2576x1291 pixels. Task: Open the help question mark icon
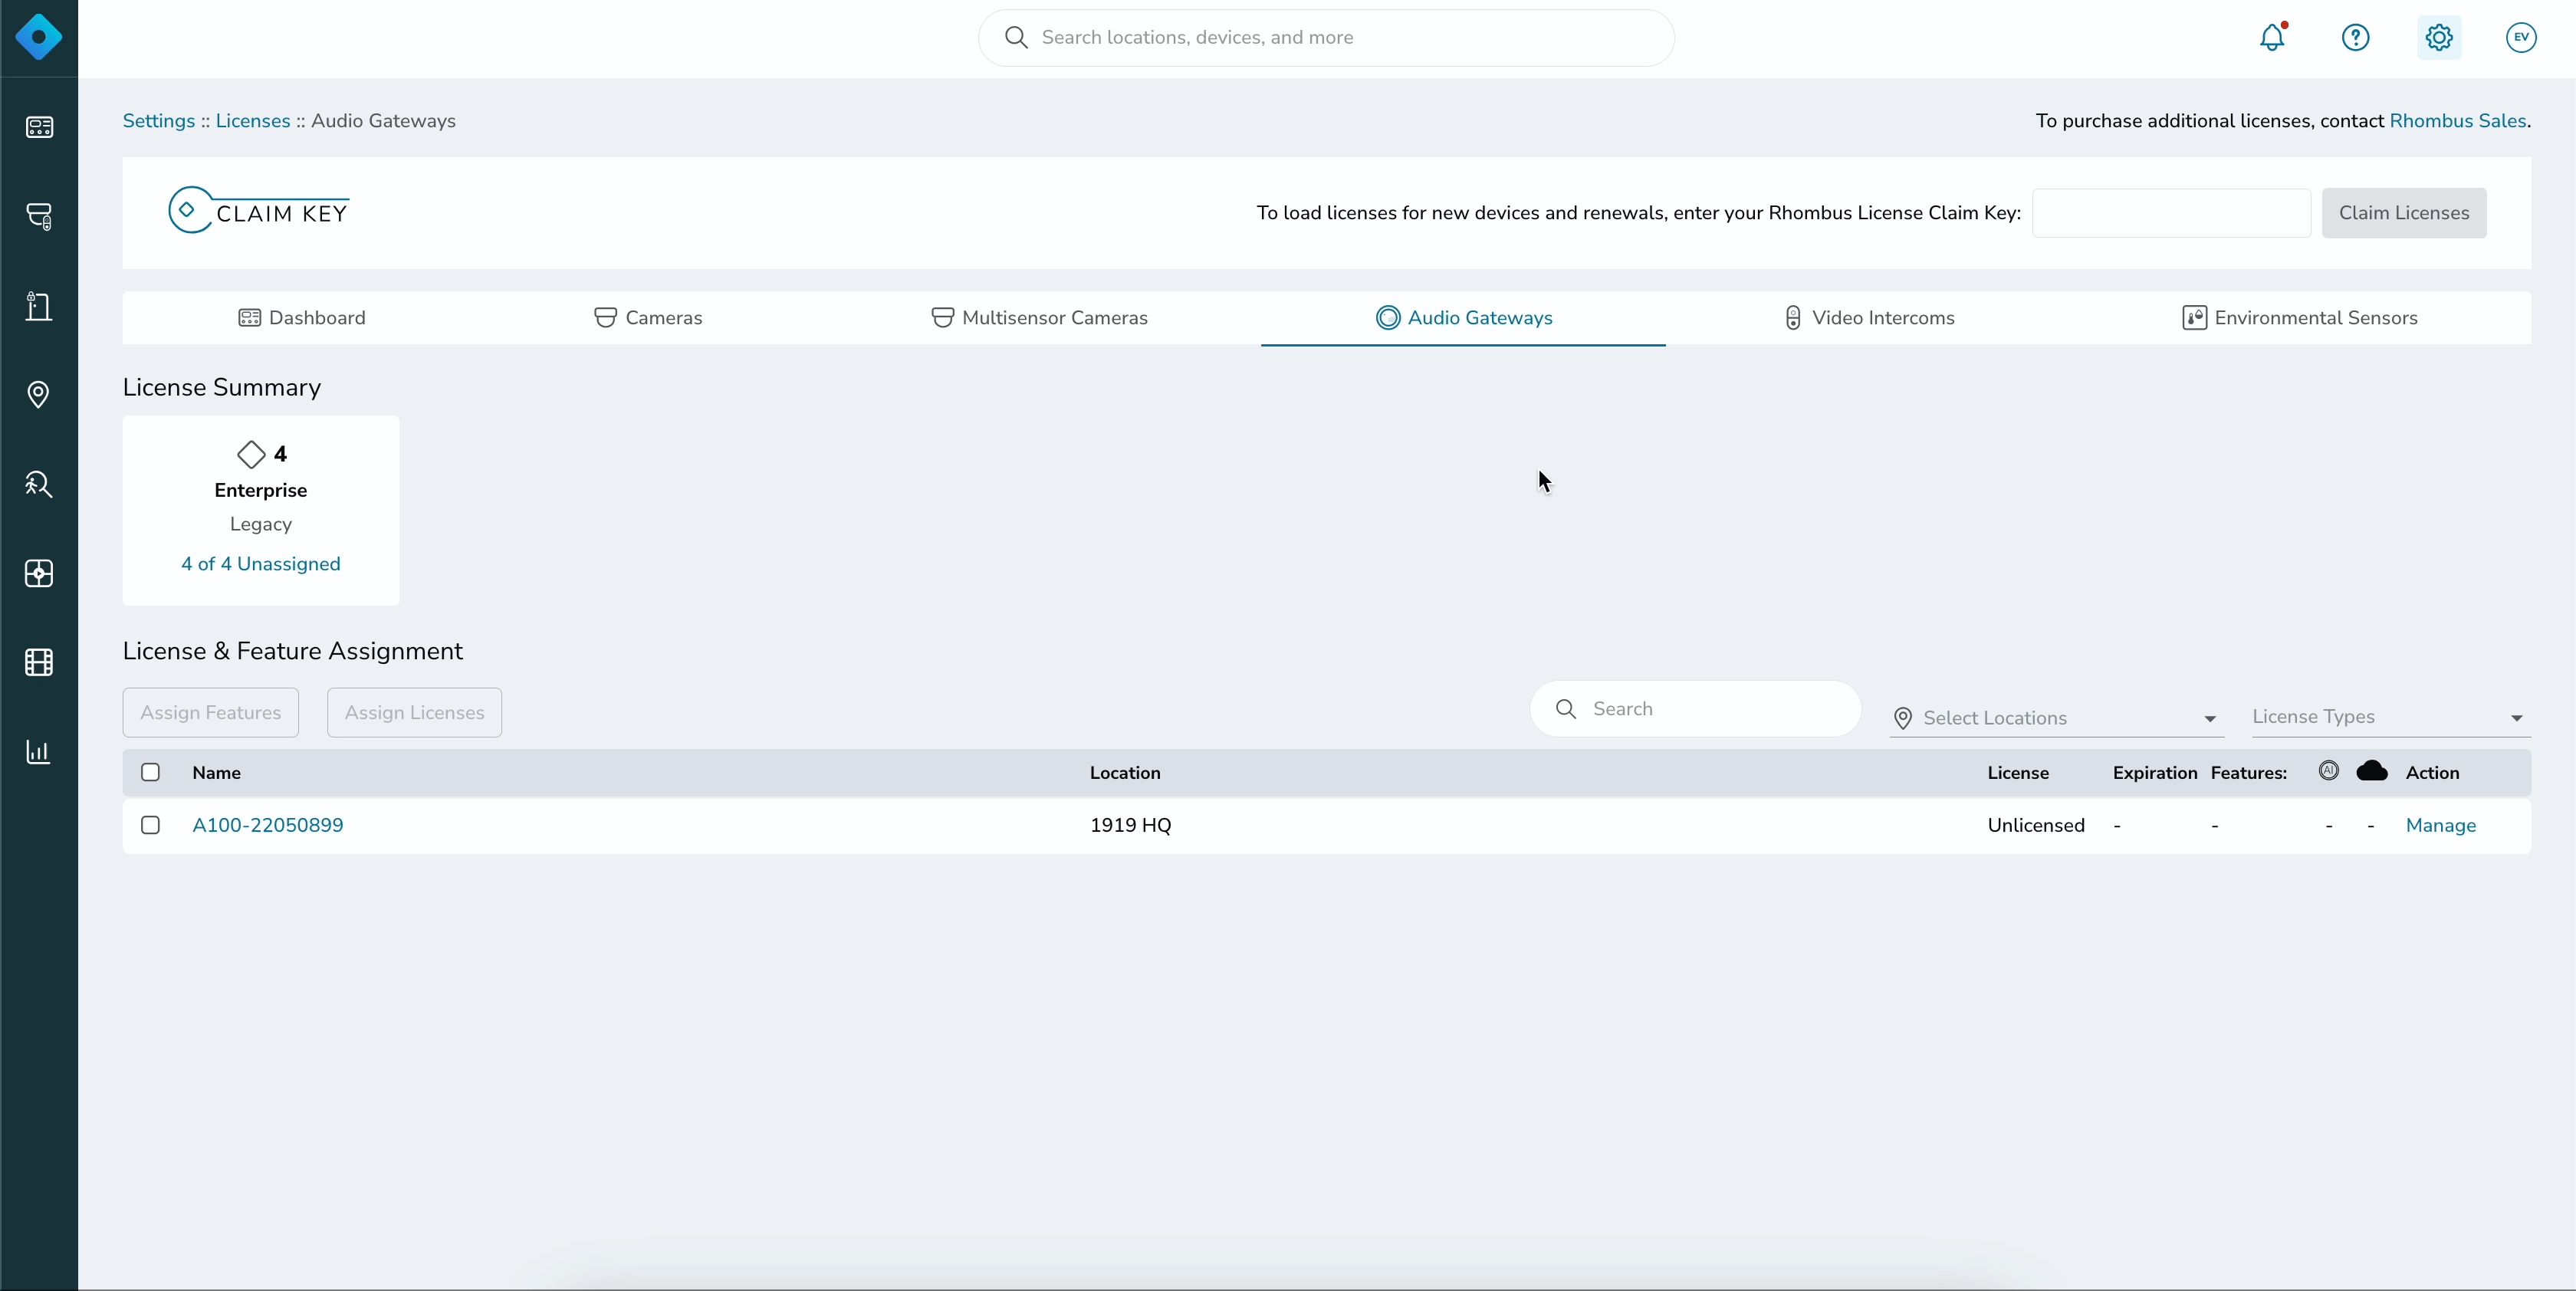click(x=2356, y=37)
